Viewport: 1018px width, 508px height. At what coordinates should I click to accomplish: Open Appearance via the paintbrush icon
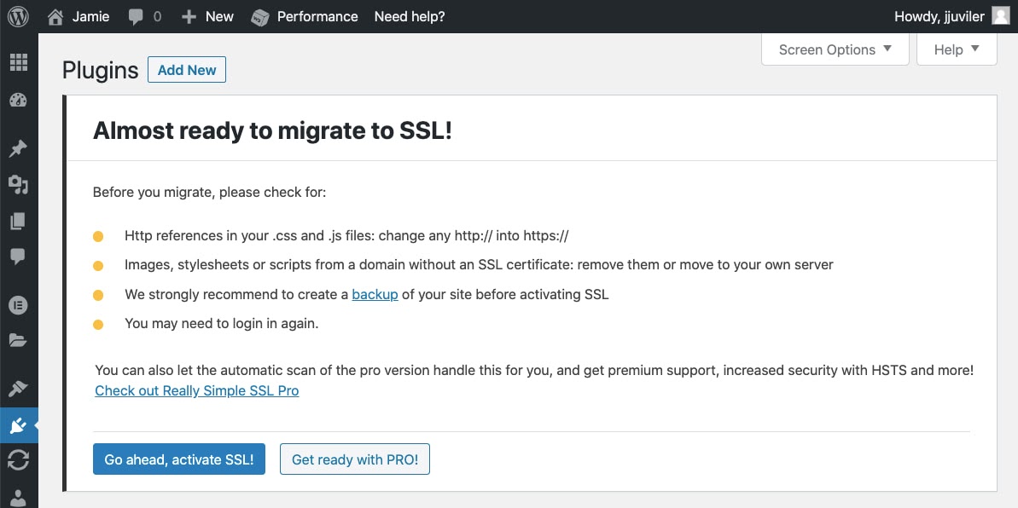(x=18, y=389)
